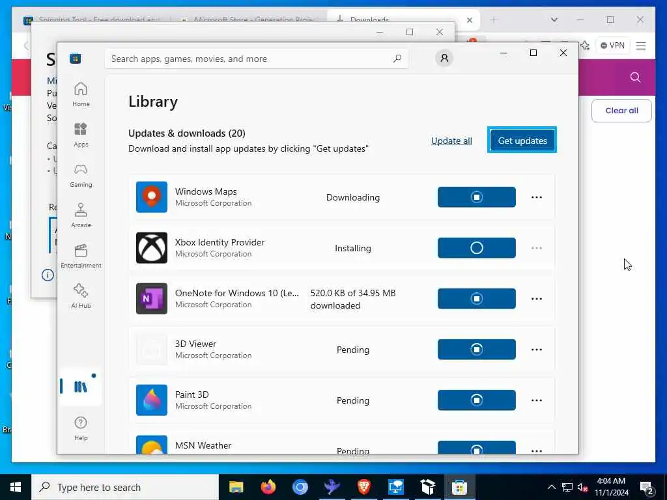Open the notification center icon
The width and height of the screenshot is (667, 500).
[x=646, y=488]
